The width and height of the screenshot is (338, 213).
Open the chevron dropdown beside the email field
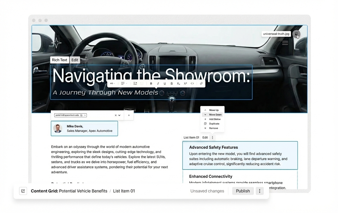(x=119, y=115)
